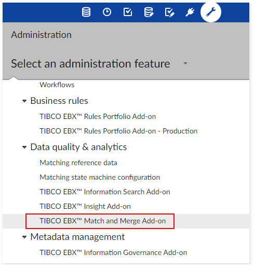Open Rules Portfolio Add-on - Production
Screen dimensions: 254x268
pos(118,131)
